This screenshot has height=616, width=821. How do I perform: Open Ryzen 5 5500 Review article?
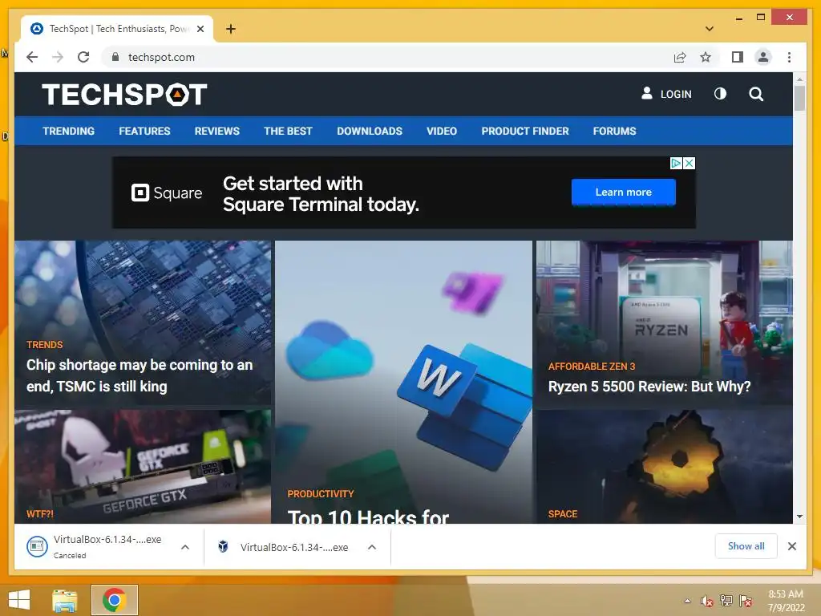click(649, 387)
